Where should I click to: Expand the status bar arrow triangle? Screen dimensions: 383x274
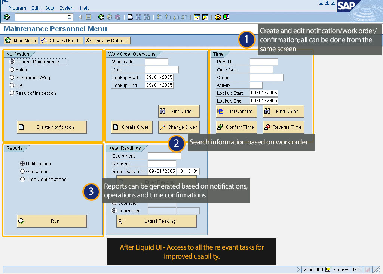pos(298,270)
